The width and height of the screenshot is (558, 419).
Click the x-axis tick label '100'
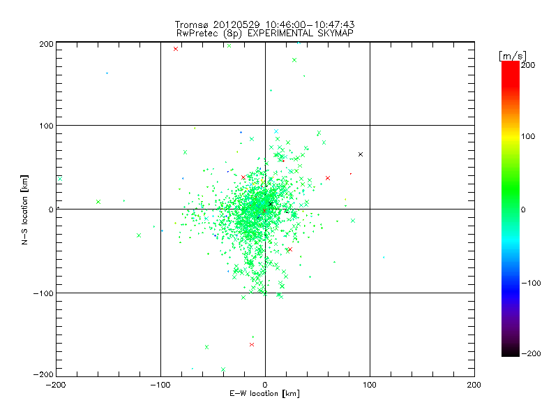[x=370, y=385]
